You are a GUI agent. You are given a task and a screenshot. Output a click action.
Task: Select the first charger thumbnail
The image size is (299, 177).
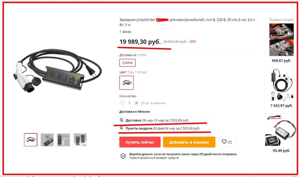[31, 140]
